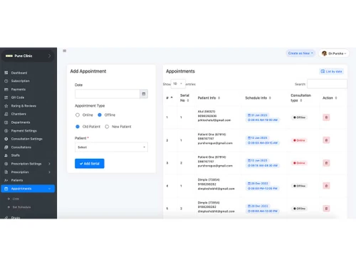
Task: Click the Payments card icon in sidebar
Action: pos(6,90)
